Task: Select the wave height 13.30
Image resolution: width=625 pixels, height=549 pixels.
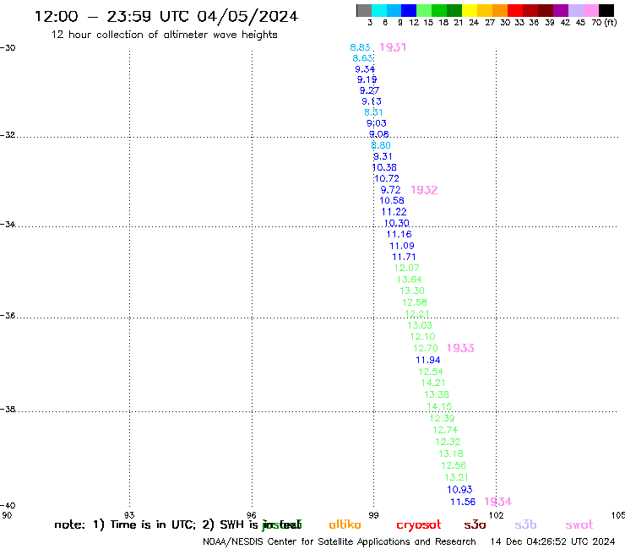Action: click(x=412, y=291)
